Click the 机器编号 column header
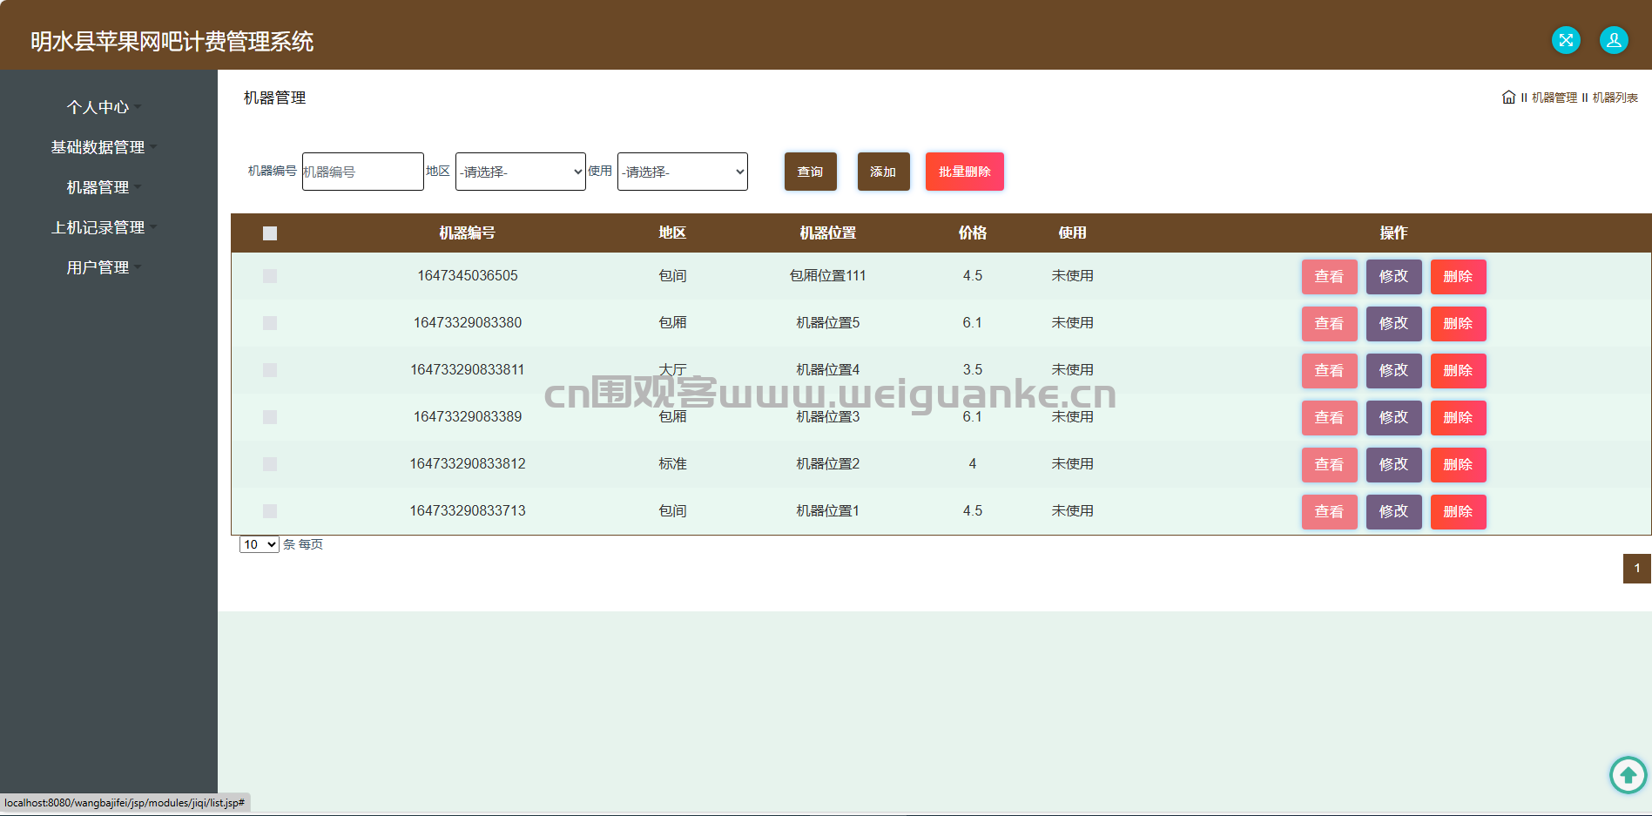The height and width of the screenshot is (816, 1652). 468,233
